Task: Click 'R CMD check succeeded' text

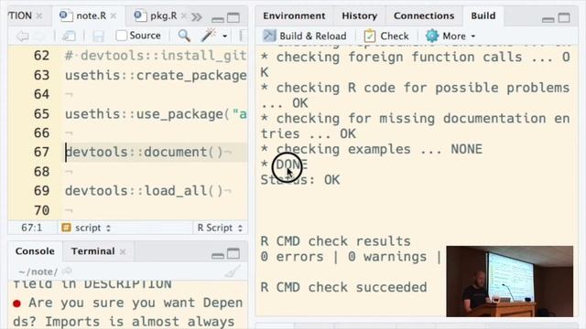Action: coord(343,287)
